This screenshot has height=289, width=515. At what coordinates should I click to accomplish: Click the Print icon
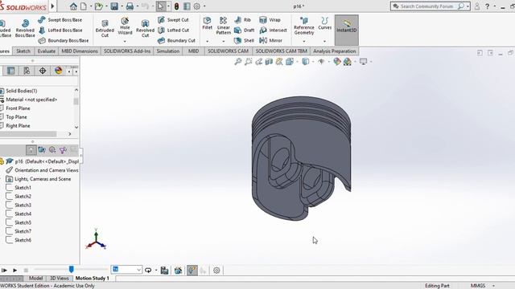click(130, 6)
